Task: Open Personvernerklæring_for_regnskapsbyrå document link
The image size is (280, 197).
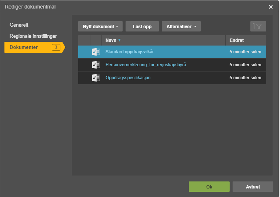Action: point(146,65)
